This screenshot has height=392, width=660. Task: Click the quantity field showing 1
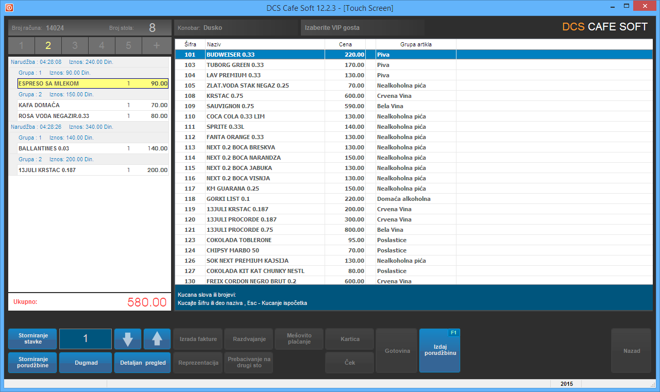86,339
